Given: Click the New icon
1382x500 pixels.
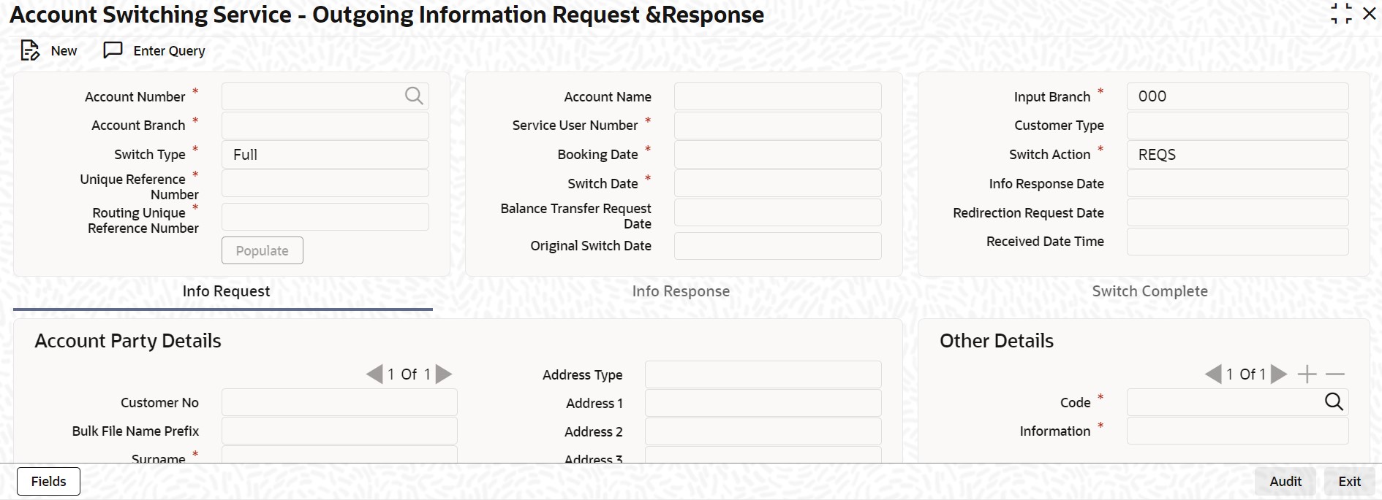Looking at the screenshot, I should click(x=31, y=50).
